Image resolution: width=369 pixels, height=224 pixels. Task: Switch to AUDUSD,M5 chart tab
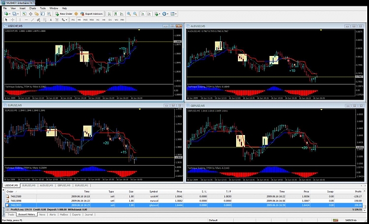coord(47,186)
